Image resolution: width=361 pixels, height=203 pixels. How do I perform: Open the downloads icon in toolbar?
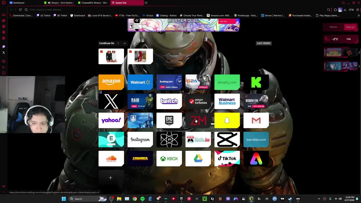[345, 10]
